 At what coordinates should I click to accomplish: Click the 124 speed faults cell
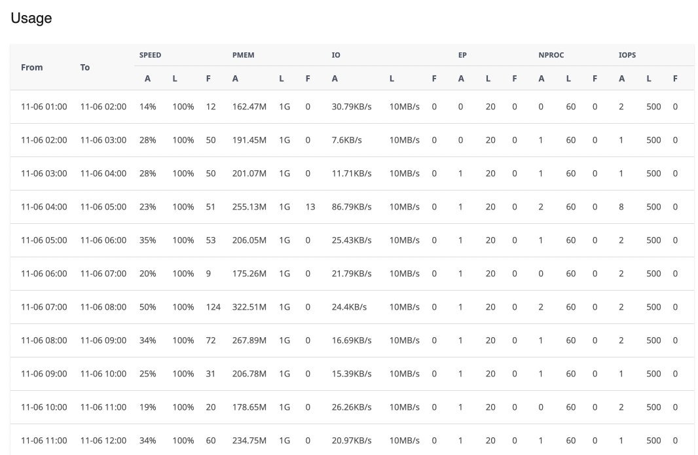[x=213, y=307]
